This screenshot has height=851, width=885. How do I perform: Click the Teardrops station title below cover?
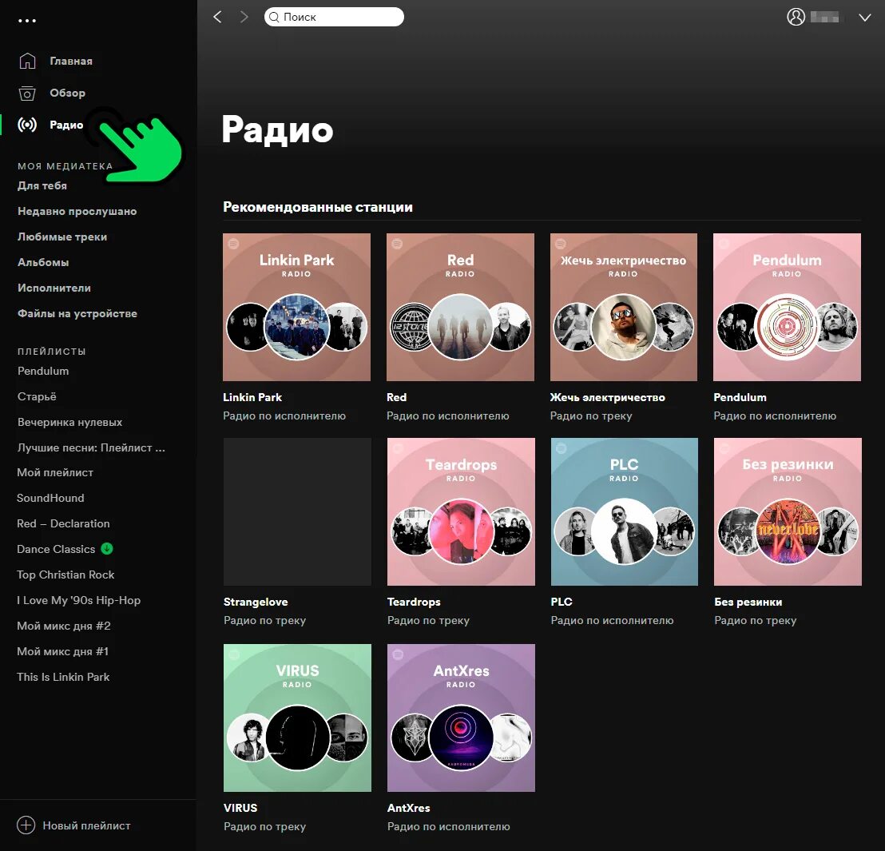pos(414,602)
